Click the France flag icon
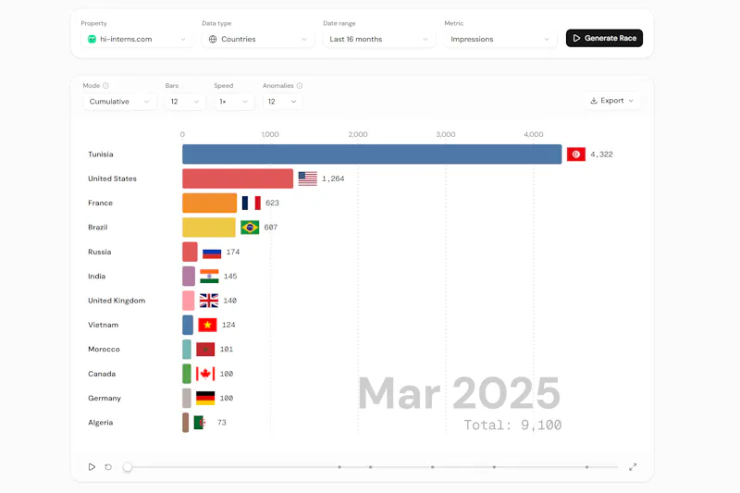Viewport: 740px width, 493px height. click(x=251, y=203)
